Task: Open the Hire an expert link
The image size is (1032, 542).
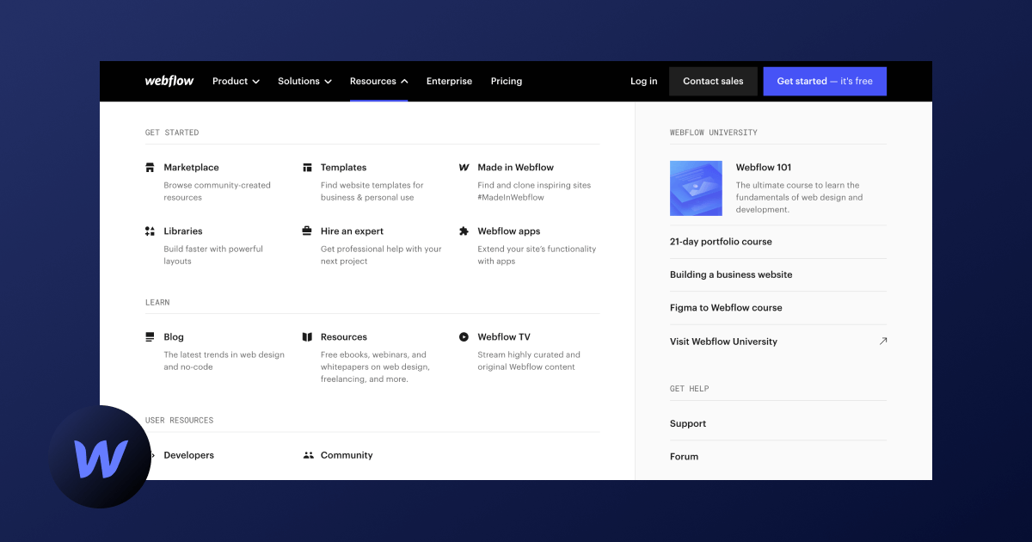Action: [352, 231]
